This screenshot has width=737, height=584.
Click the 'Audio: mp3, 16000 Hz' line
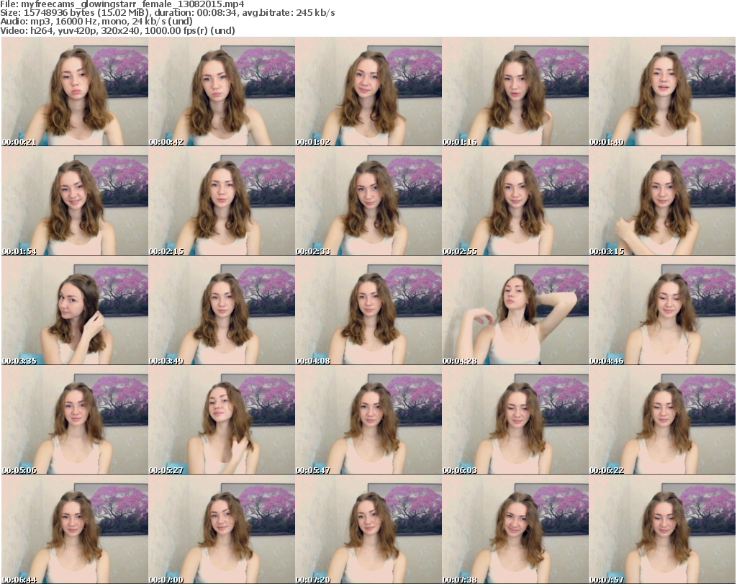point(96,22)
